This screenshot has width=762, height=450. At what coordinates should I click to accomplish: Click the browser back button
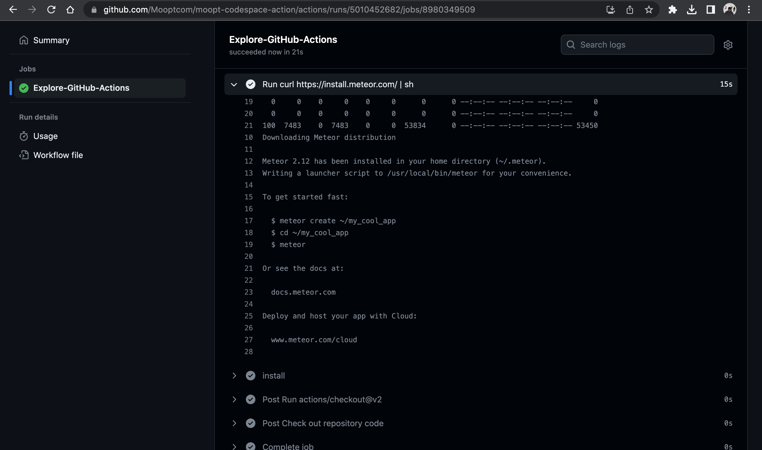click(x=13, y=10)
